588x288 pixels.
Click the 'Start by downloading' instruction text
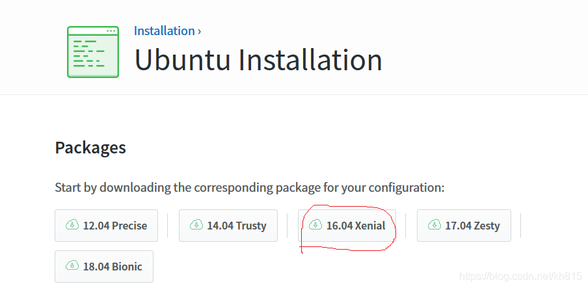(x=249, y=187)
